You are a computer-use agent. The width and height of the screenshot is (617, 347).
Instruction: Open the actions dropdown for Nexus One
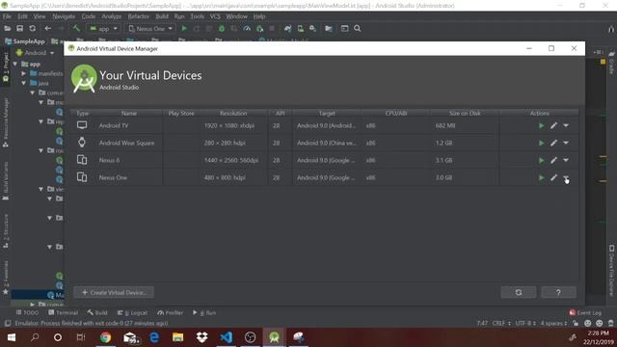pyautogui.click(x=566, y=177)
